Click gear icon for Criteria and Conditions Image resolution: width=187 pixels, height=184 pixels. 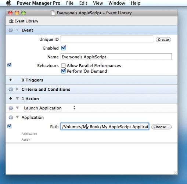coord(11,89)
